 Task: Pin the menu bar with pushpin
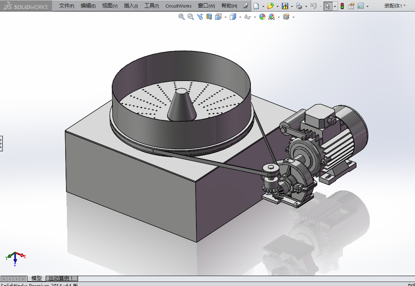(x=246, y=6)
